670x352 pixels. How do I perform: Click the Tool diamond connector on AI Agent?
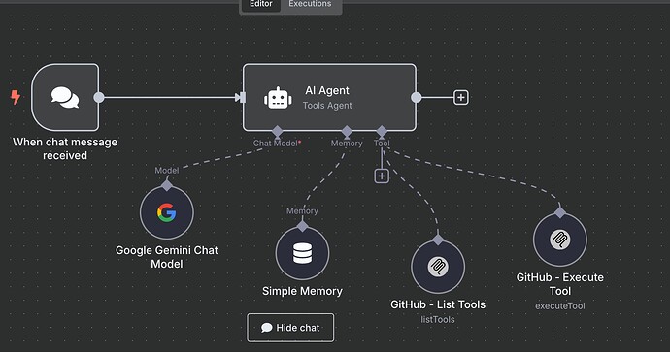382,132
